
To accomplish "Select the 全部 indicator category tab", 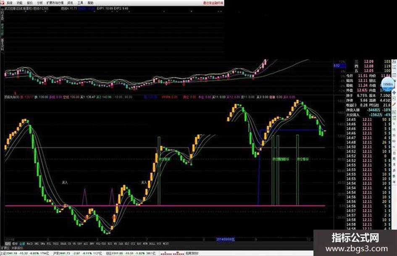I will click(22, 243).
